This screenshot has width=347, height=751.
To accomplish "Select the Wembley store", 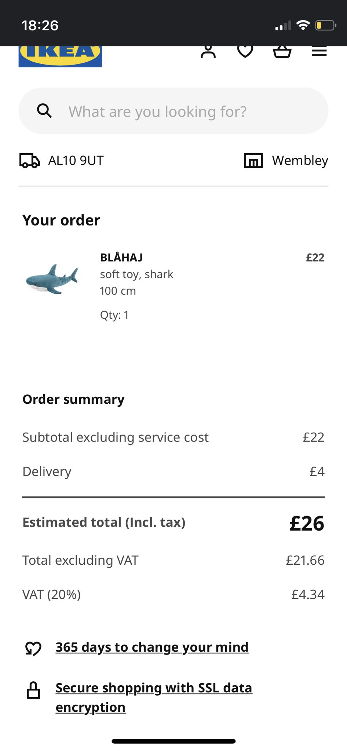I will [x=300, y=161].
